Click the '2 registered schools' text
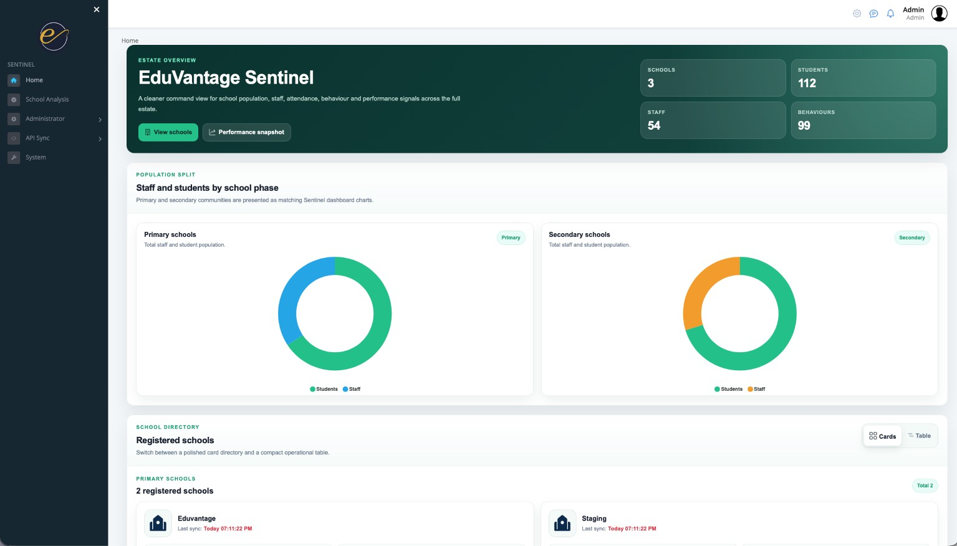 tap(175, 491)
